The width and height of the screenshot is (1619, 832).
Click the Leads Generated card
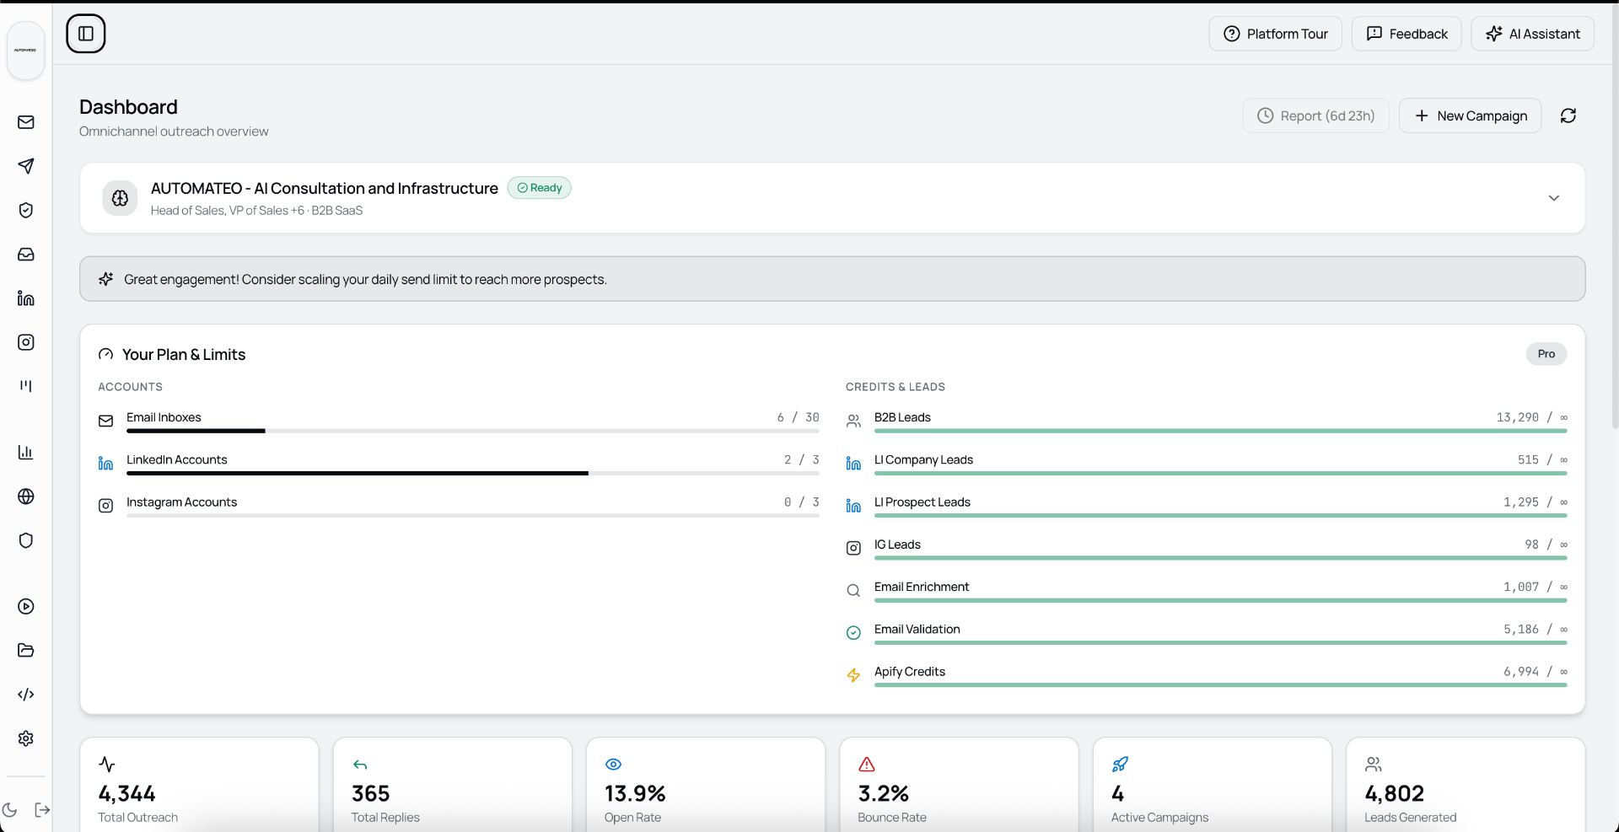1466,786
